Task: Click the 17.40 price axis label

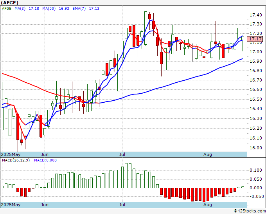Action: [x=256, y=15]
